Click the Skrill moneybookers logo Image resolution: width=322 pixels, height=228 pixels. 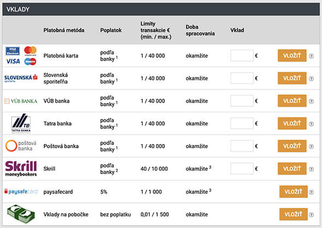[21, 169]
